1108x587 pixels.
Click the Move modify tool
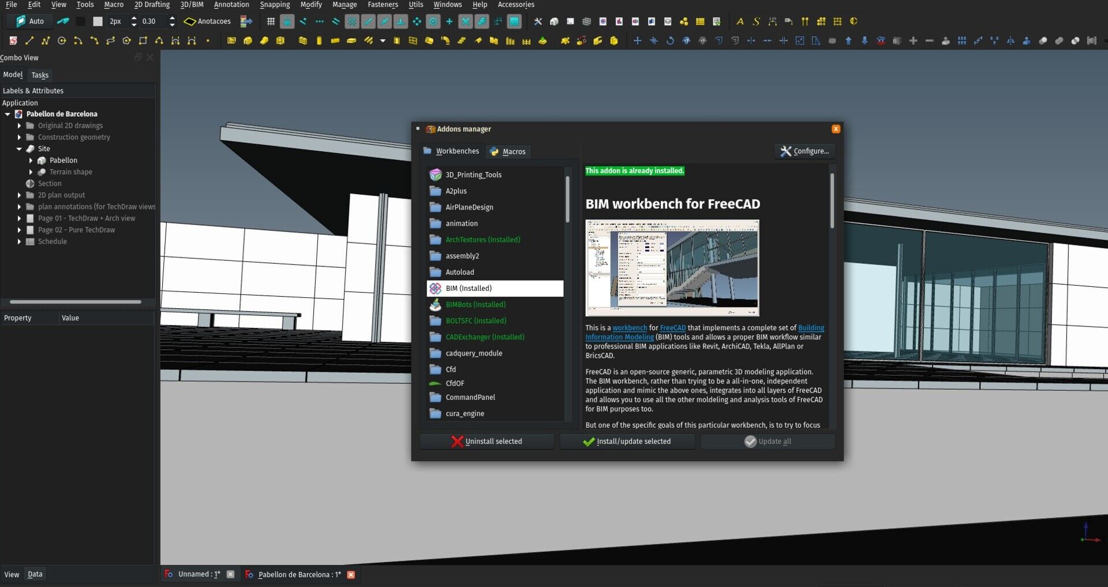[637, 40]
